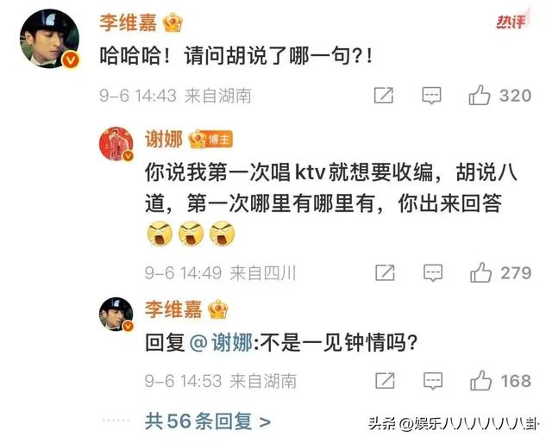552x443 pixels.
Task: Click the 李维嘉 username on top comment
Action: 129,22
